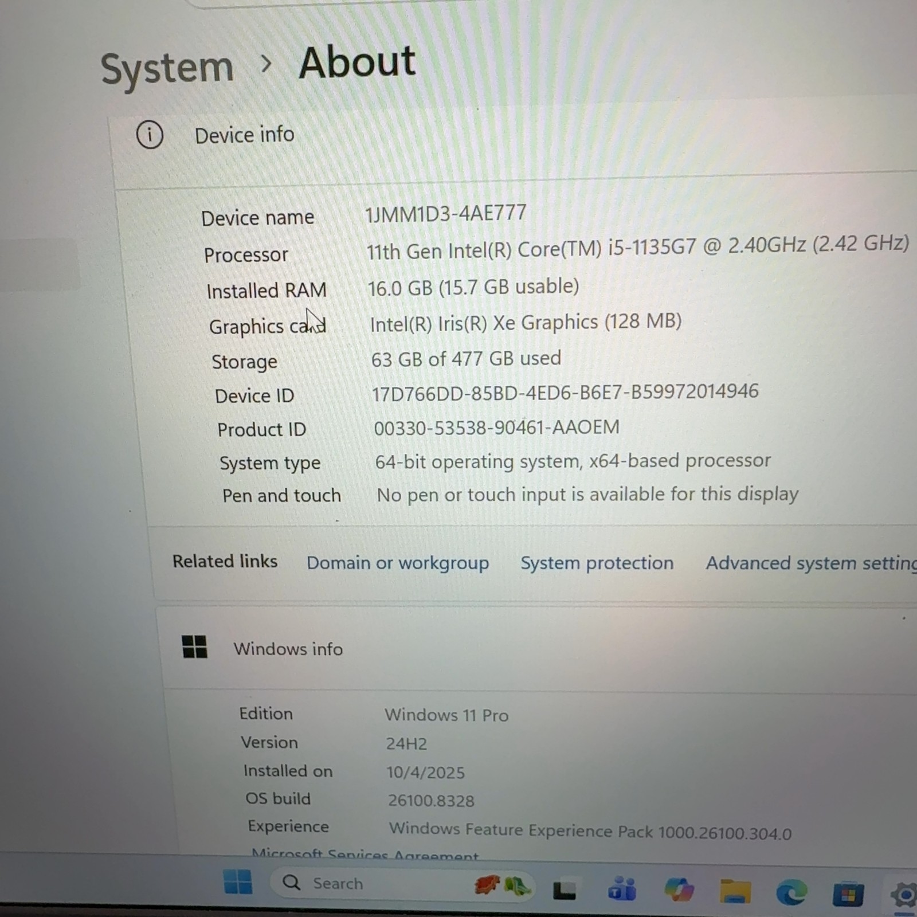
Task: Click the Windows 11 Pro edition value
Action: [446, 715]
